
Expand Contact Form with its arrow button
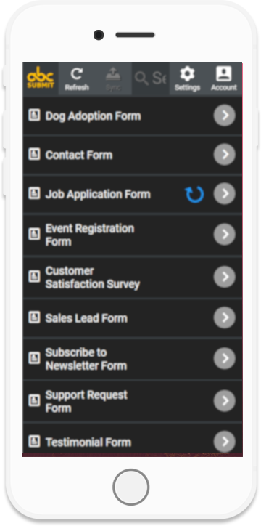point(225,155)
